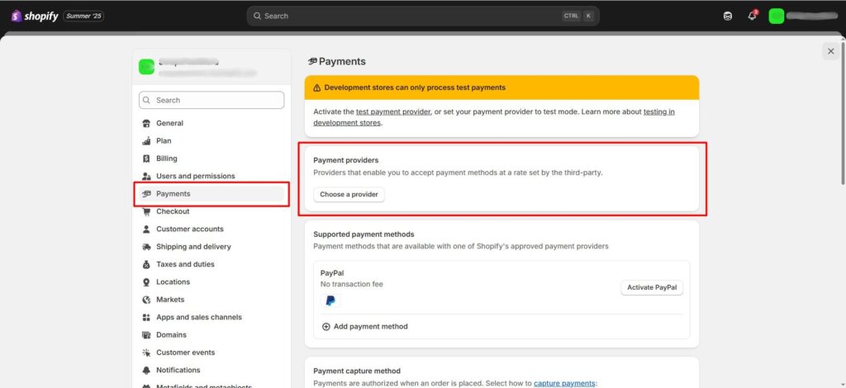The height and width of the screenshot is (388, 846).
Task: Open Sidekick assistant icon in header
Action: click(x=728, y=16)
